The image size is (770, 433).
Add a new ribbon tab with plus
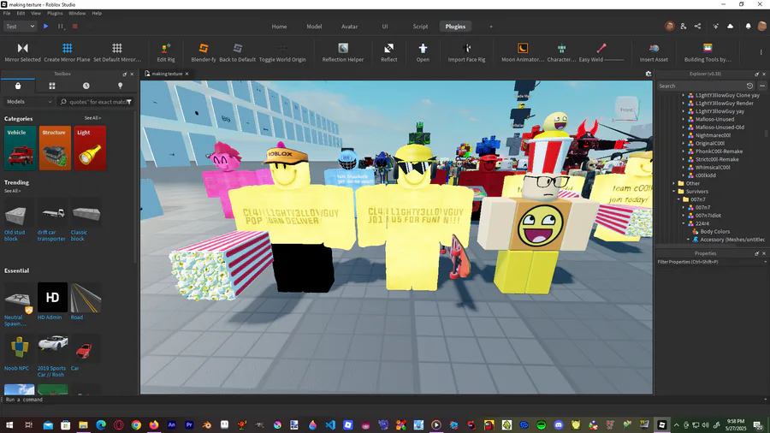coord(490,27)
